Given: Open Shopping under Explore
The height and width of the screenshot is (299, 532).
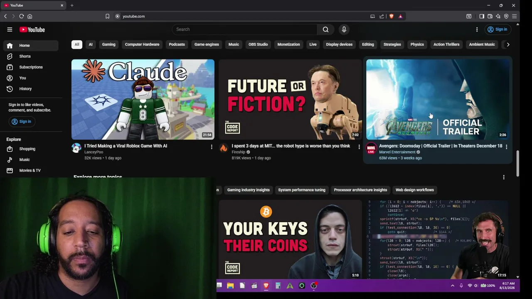Looking at the screenshot, I should click(x=31, y=149).
